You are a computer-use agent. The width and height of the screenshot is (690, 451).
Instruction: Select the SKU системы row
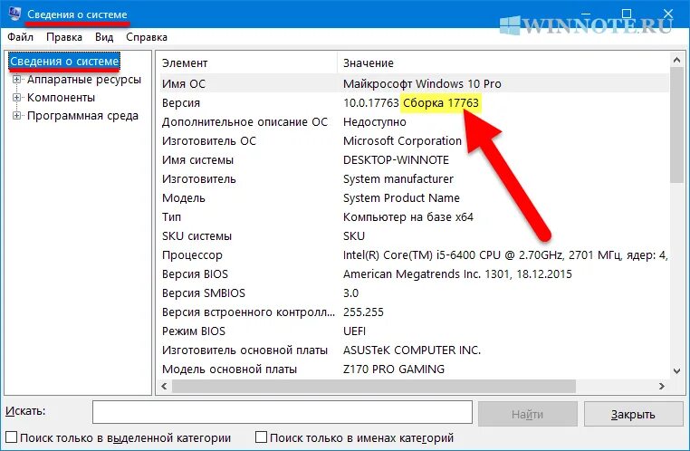click(414, 235)
